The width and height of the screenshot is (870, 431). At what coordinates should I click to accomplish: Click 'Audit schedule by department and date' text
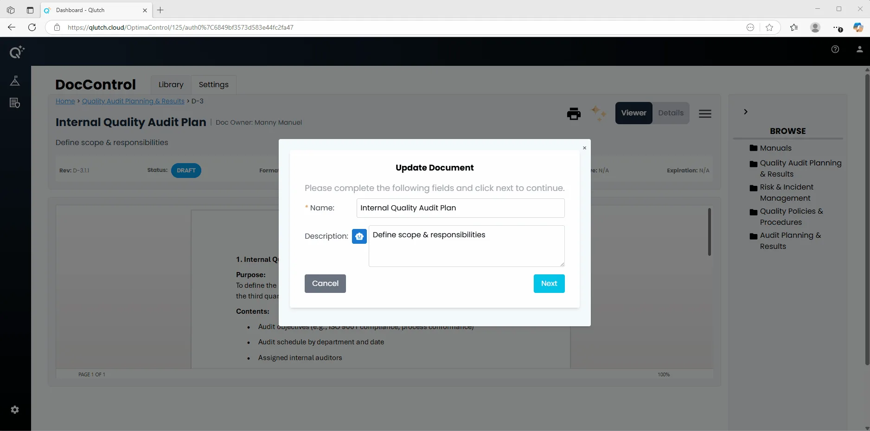321,342
